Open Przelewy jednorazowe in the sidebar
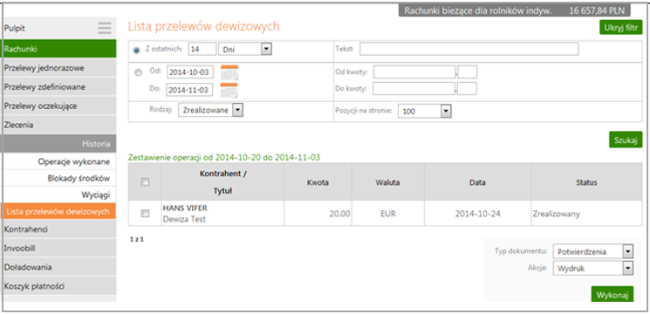This screenshot has width=650, height=314. [x=58, y=68]
